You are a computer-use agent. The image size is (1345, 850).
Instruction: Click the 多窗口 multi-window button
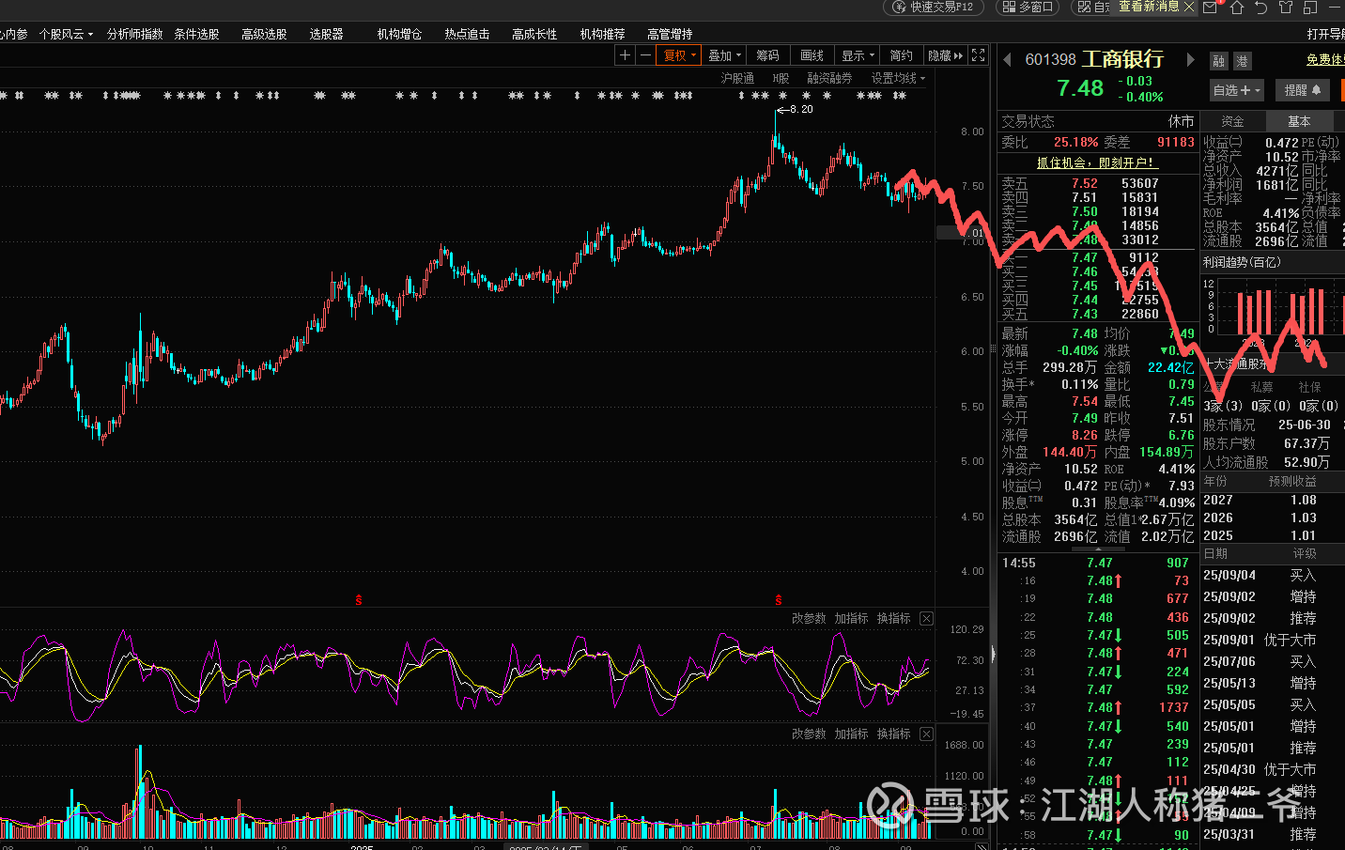tap(1028, 7)
